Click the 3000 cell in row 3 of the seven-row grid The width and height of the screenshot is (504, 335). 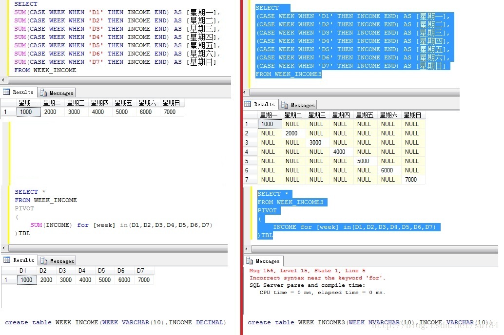click(x=318, y=143)
